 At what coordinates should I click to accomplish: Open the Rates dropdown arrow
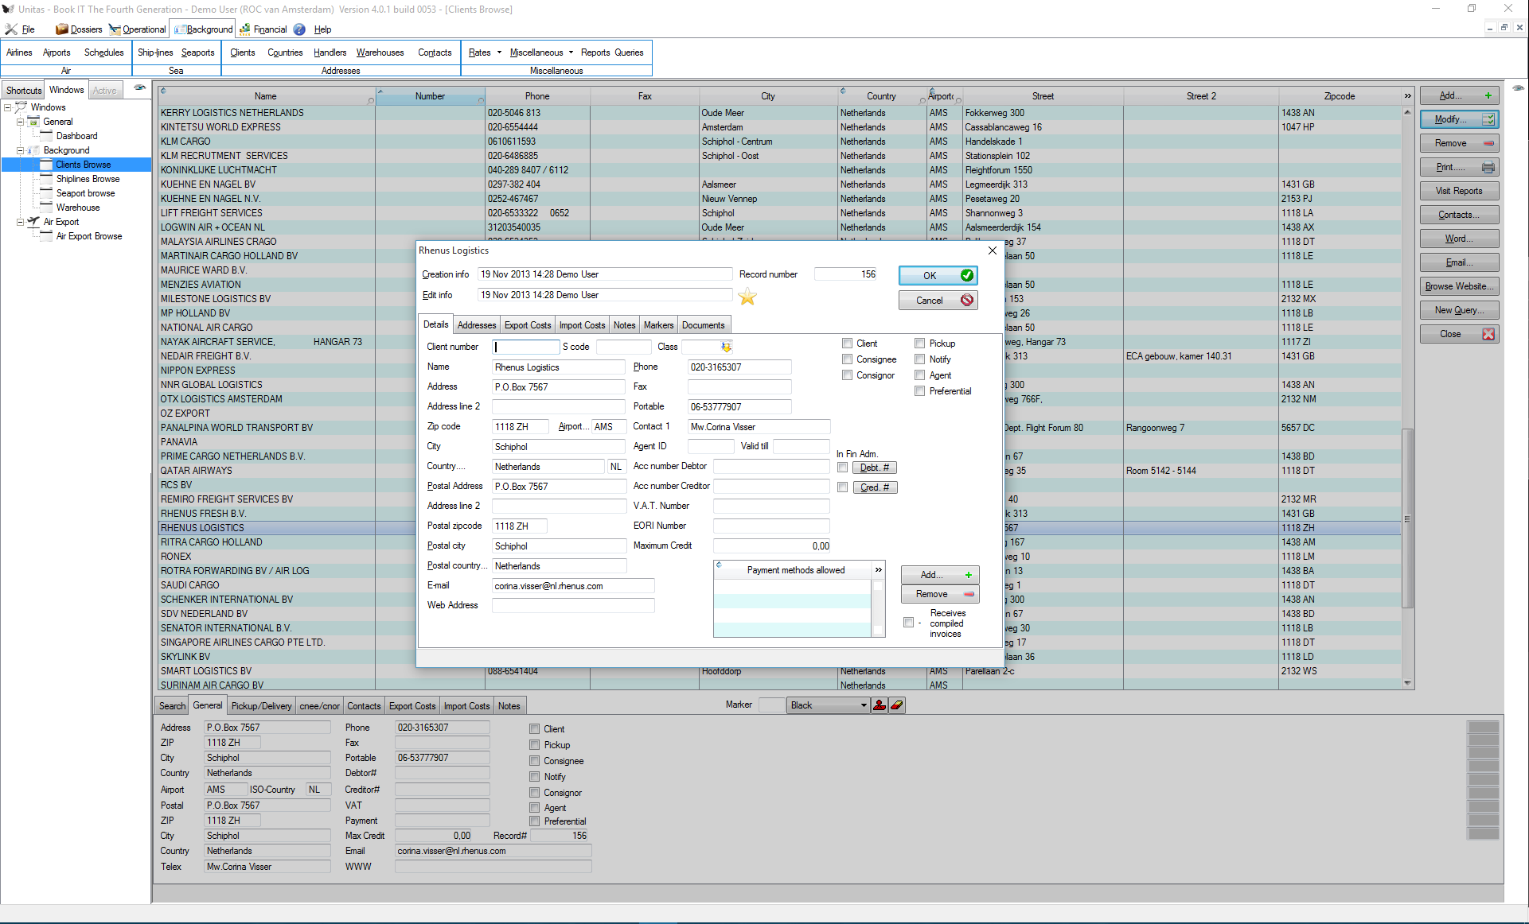click(499, 52)
